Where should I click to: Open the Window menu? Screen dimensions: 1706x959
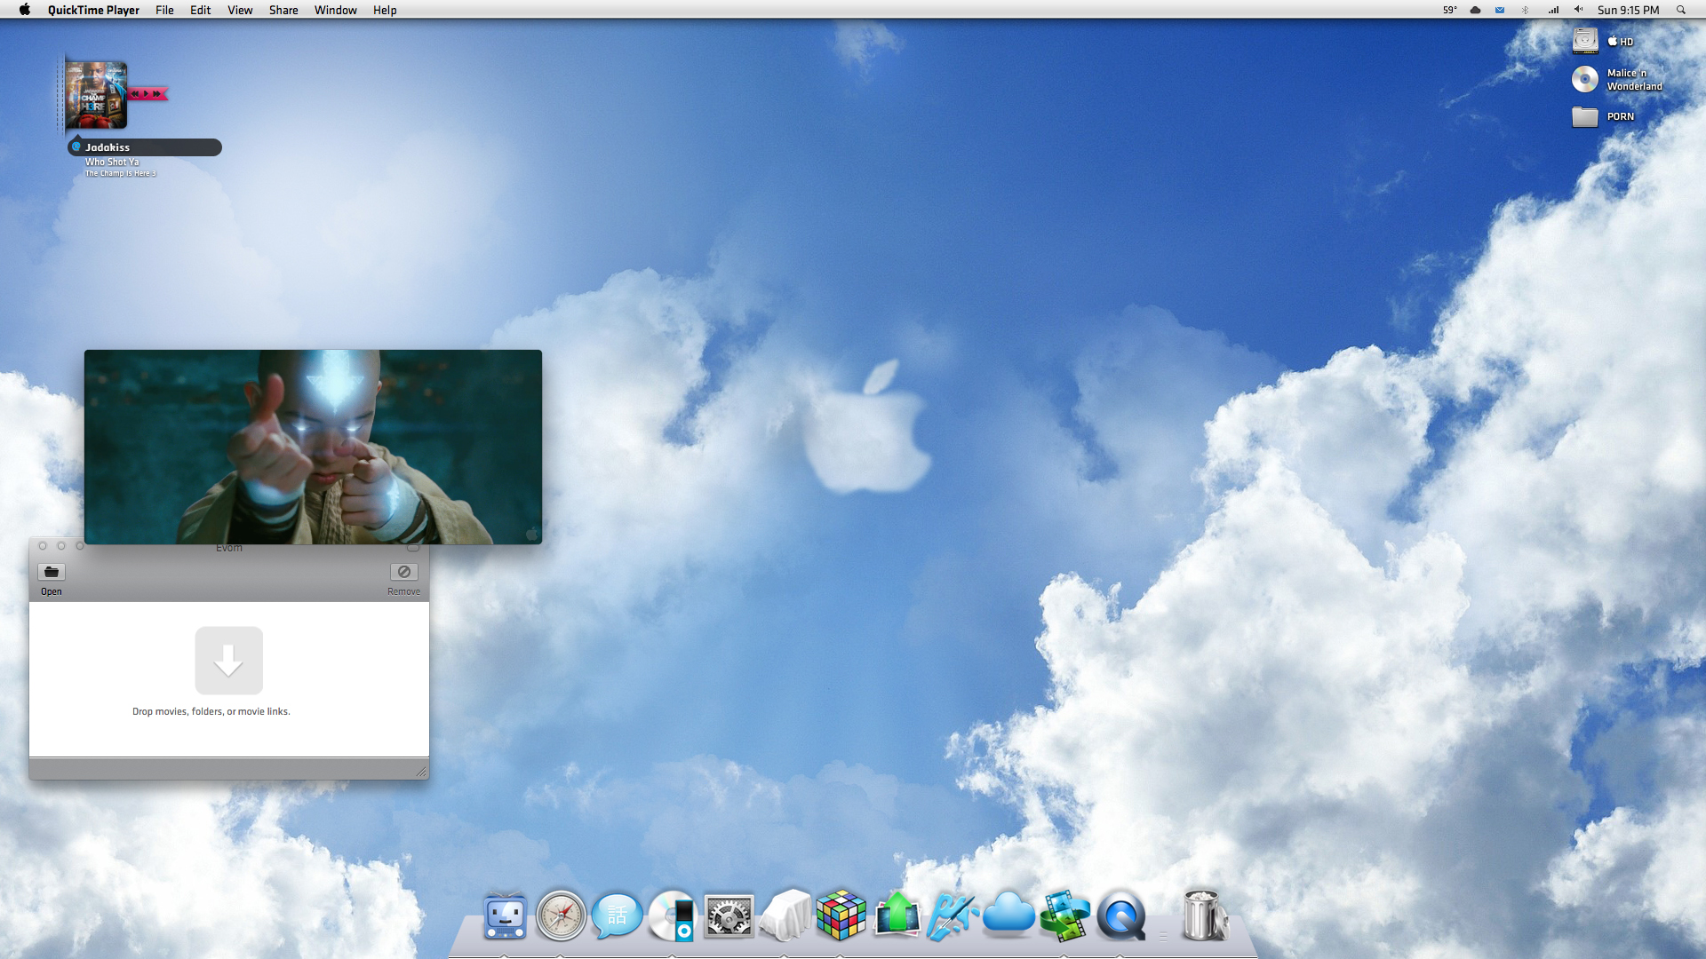(x=335, y=10)
